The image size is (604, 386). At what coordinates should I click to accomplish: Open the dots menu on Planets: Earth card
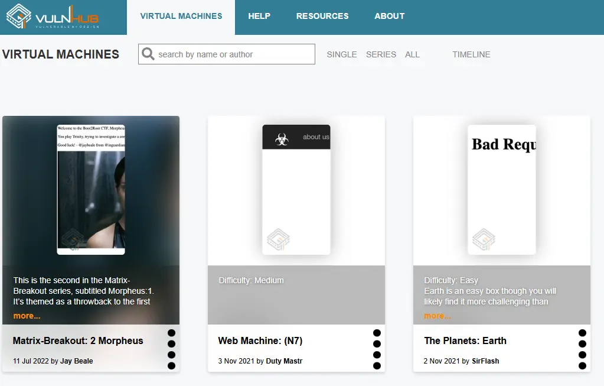point(582,349)
